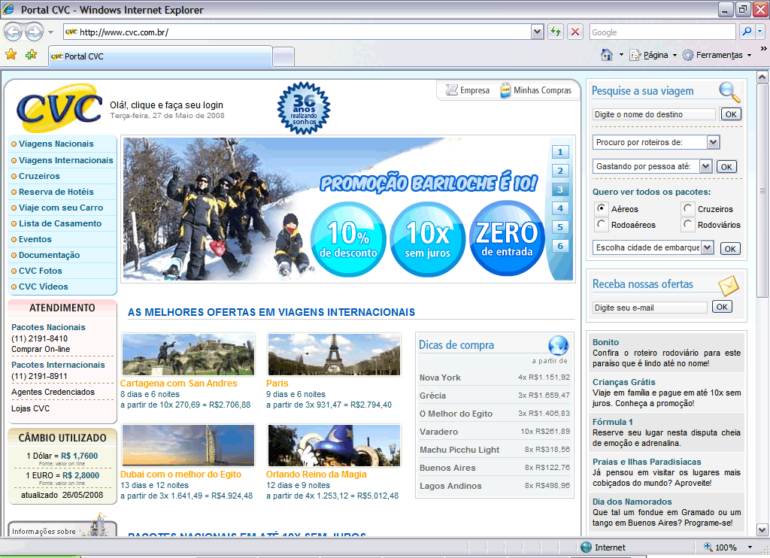This screenshot has width=770, height=558.
Task: Open Viagens Internacionais menu item
Action: pos(66,160)
